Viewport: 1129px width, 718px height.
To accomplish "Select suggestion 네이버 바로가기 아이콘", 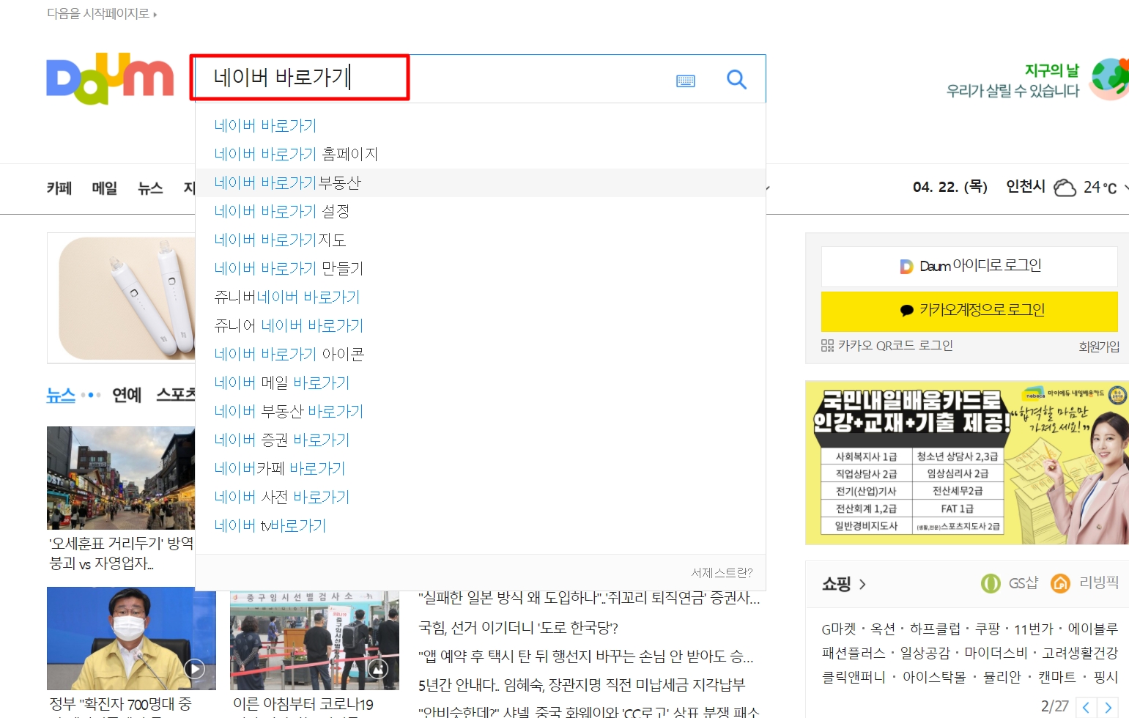I will pos(481,354).
